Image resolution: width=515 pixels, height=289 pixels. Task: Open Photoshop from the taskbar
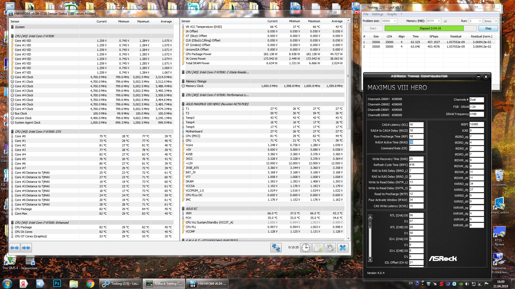[57, 283]
